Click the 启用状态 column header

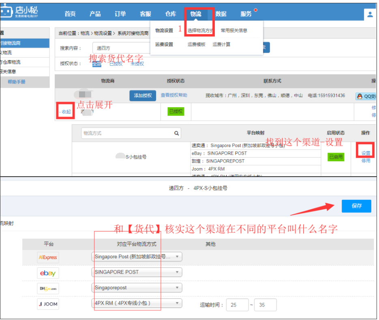pos(336,133)
